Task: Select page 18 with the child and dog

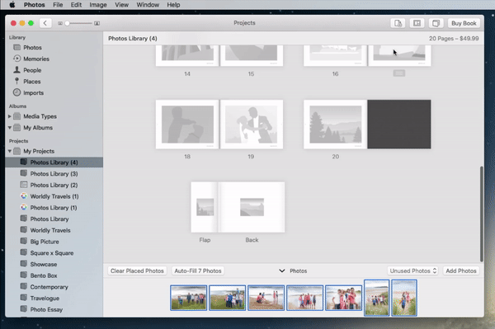Action: [x=187, y=125]
